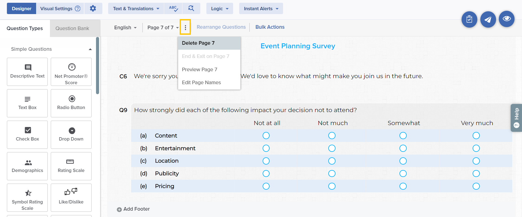Click the clipboard checklist round button
This screenshot has height=217, width=522.
pyautogui.click(x=469, y=19)
